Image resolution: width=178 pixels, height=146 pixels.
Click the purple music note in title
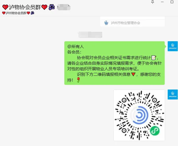tap(52, 7)
